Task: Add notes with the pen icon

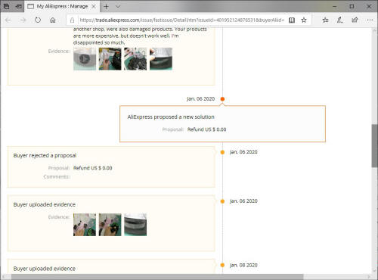Action: click(x=340, y=20)
